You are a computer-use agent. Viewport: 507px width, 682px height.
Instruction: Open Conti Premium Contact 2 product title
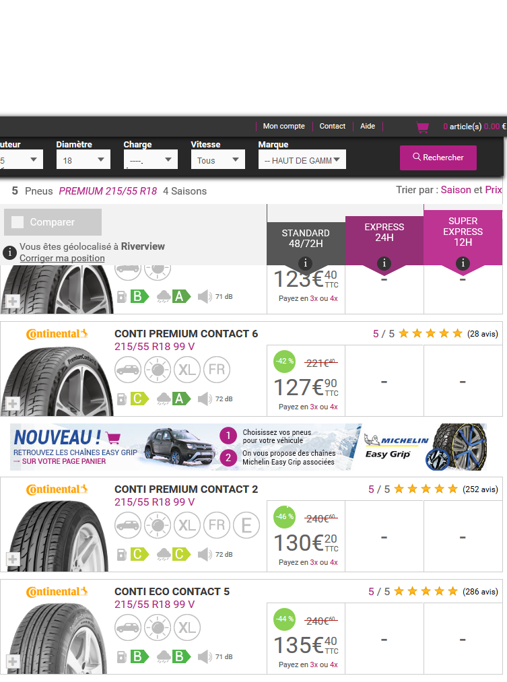186,489
